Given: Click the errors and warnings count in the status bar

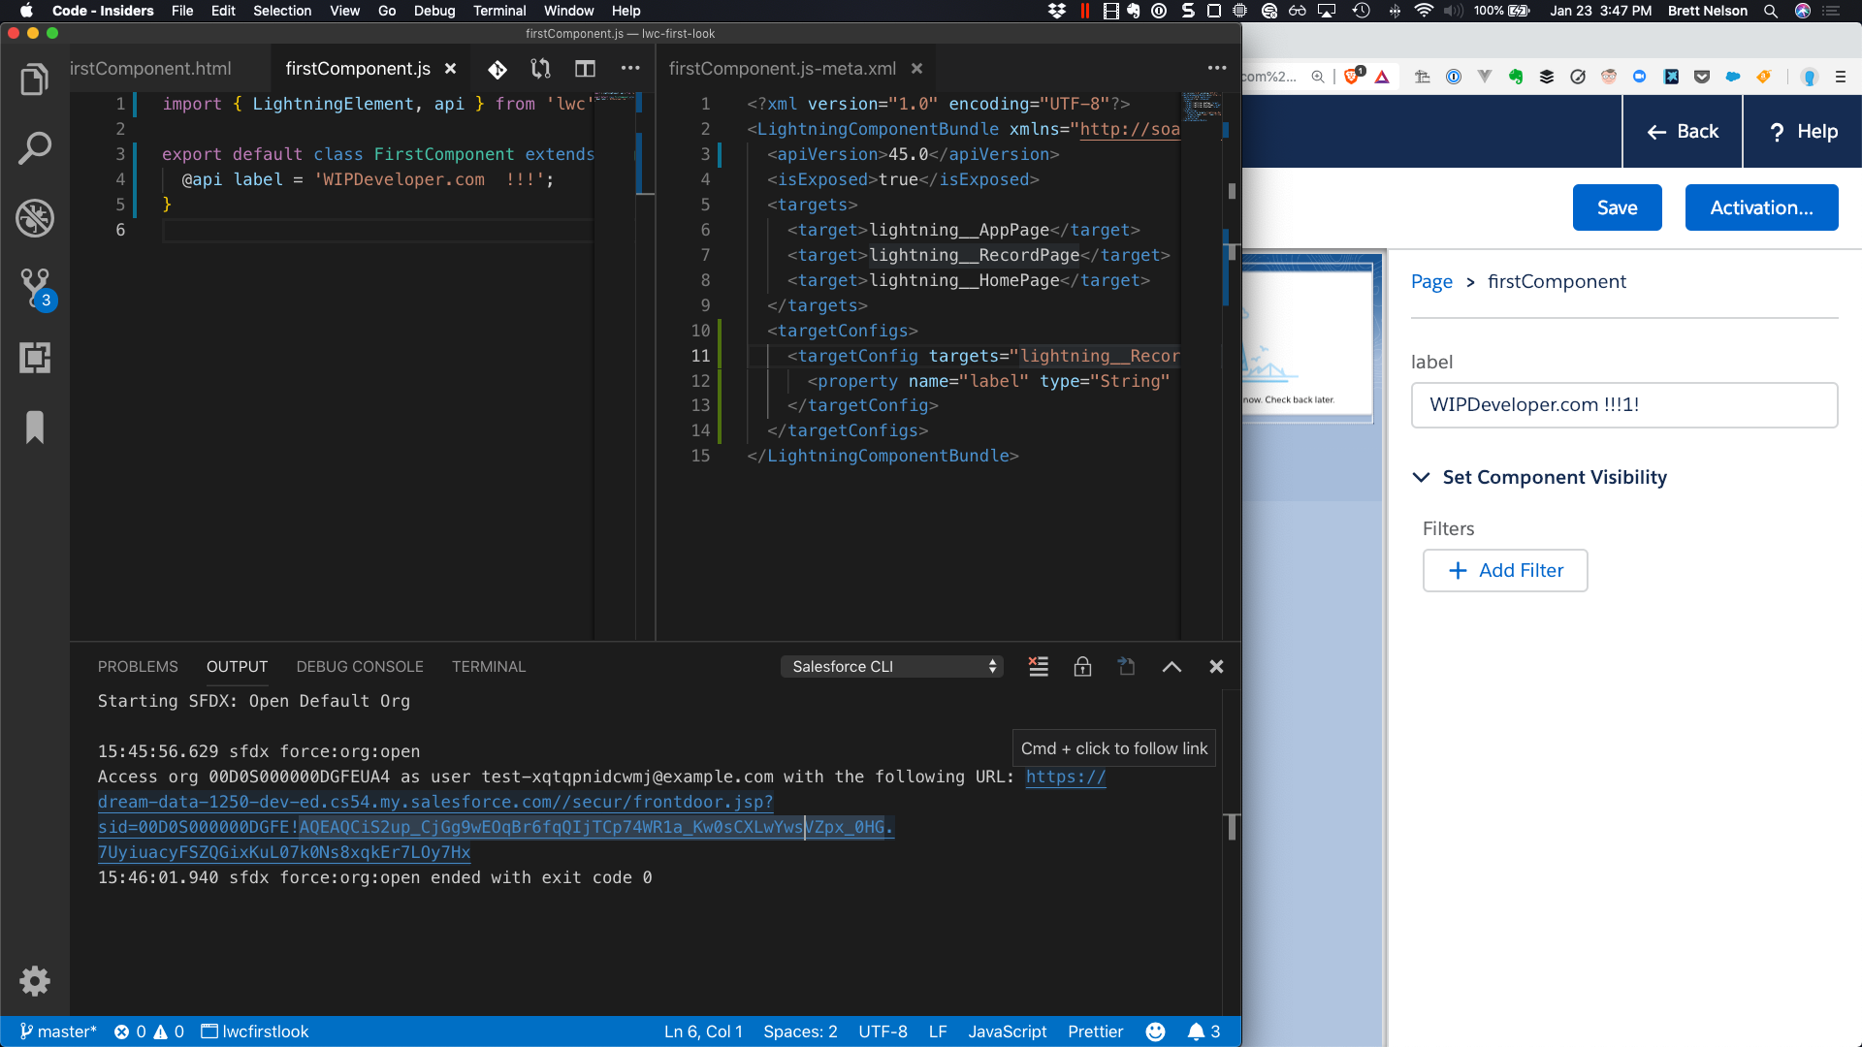Looking at the screenshot, I should [148, 1031].
